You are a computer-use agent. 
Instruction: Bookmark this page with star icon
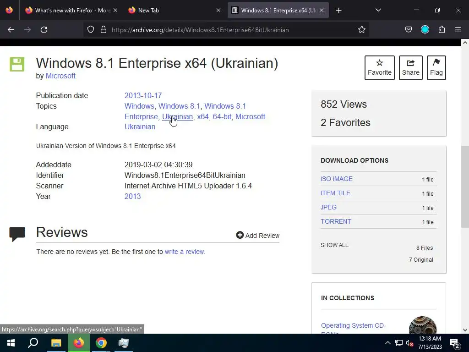coord(362,30)
